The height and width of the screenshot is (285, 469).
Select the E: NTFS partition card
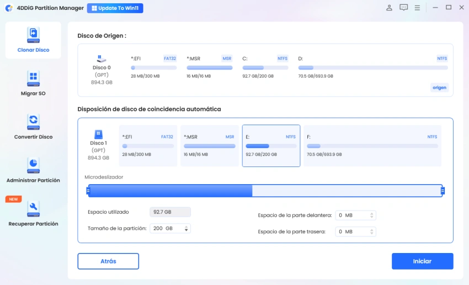tap(271, 146)
